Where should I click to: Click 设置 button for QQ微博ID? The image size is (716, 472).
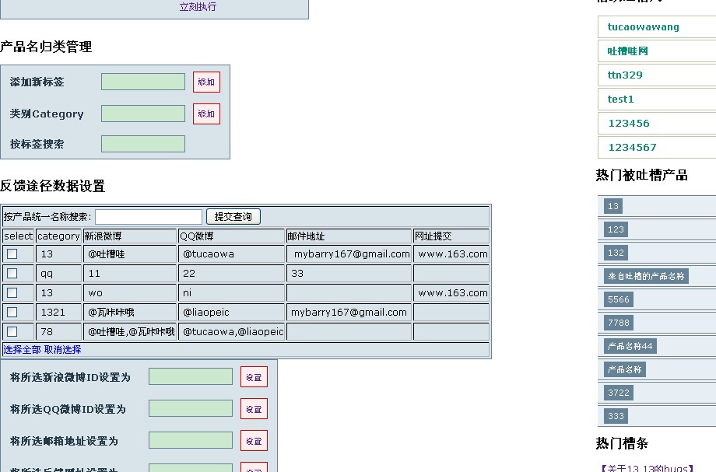[254, 409]
